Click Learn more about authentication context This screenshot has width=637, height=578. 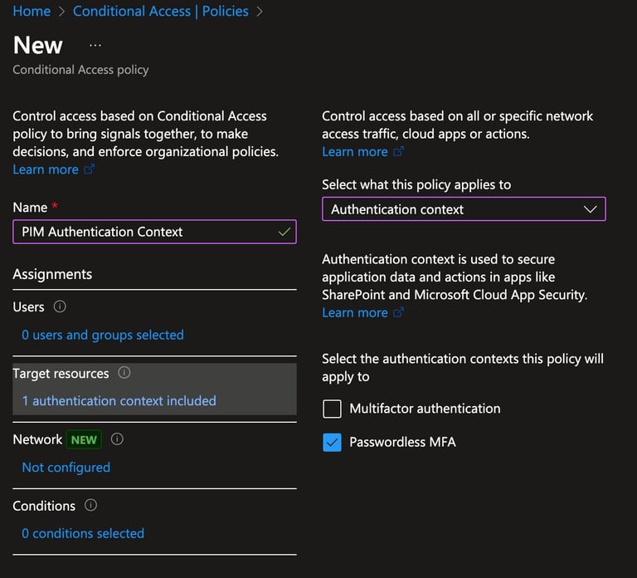[355, 312]
